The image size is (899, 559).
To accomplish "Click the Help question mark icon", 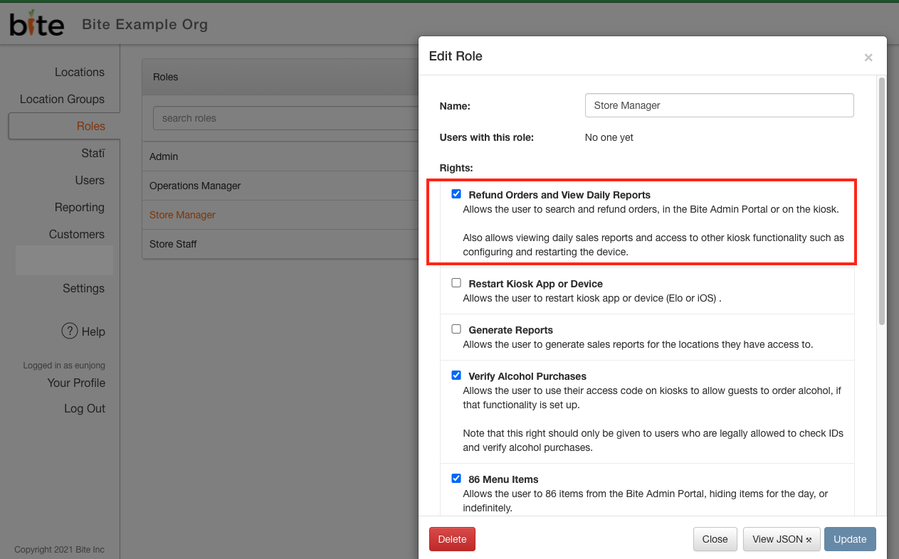I will pos(69,331).
